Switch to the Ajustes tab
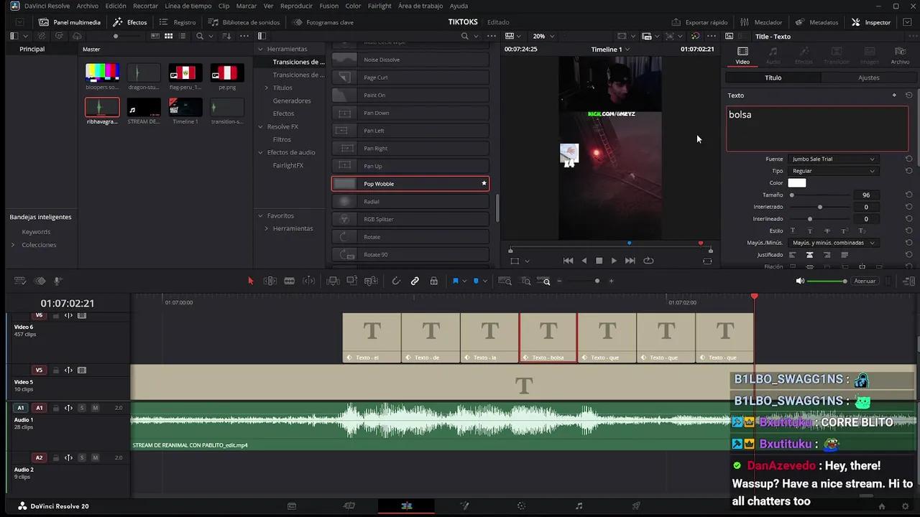This screenshot has width=920, height=517. 868,78
